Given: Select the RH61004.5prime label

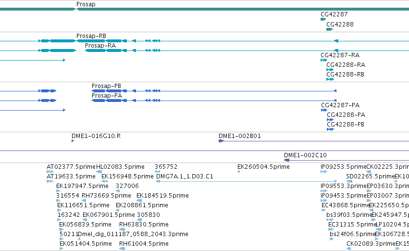Looking at the screenshot, I should coord(144,244).
